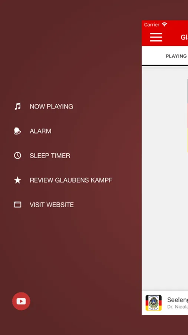Select the NOW PLAYING menu item
The width and height of the screenshot is (188, 335).
51,106
